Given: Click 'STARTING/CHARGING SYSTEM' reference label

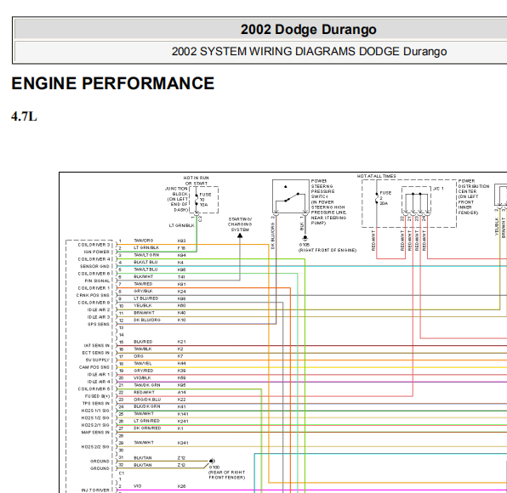Looking at the screenshot, I should (x=240, y=224).
